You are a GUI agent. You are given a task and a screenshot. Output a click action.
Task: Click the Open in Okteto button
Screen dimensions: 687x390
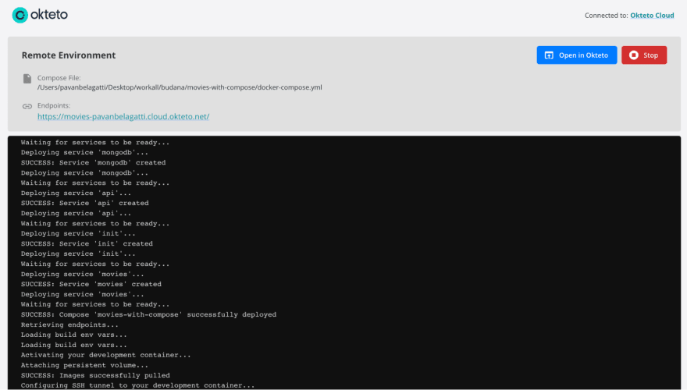tap(577, 55)
